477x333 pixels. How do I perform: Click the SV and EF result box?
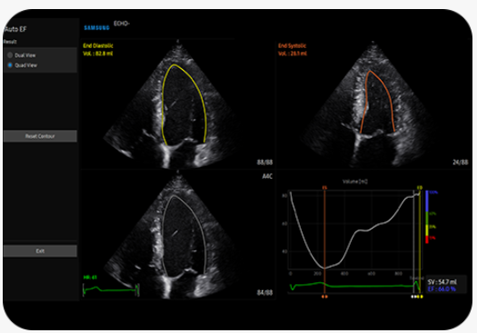[446, 285]
